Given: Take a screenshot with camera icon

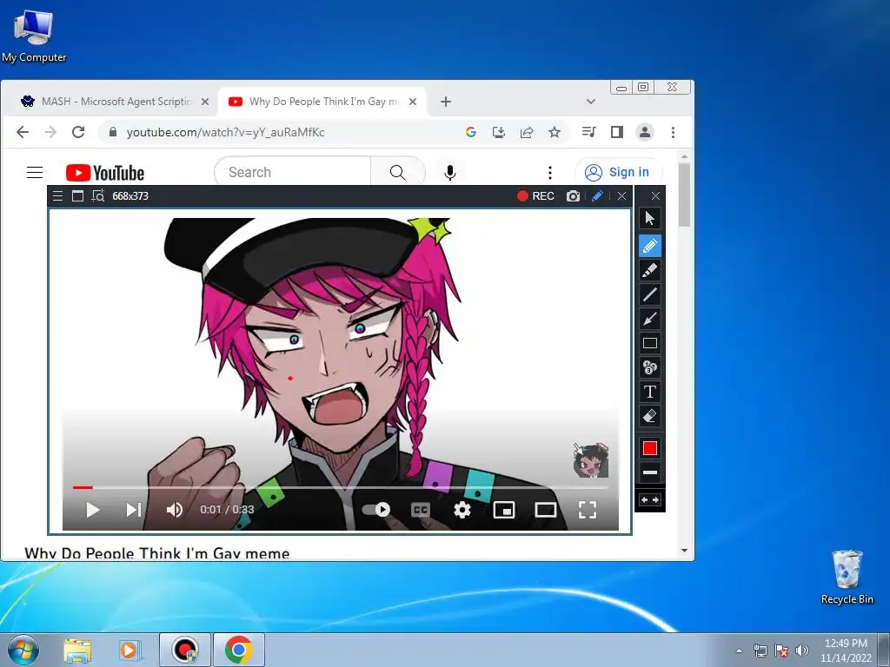Looking at the screenshot, I should coord(574,195).
